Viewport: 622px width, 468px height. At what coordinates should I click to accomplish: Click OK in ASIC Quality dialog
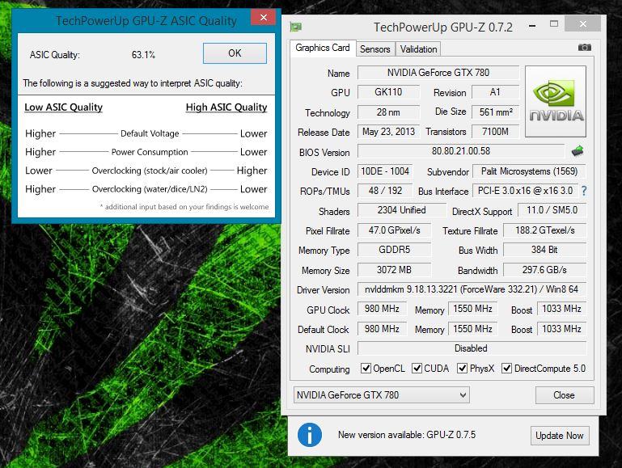(235, 53)
